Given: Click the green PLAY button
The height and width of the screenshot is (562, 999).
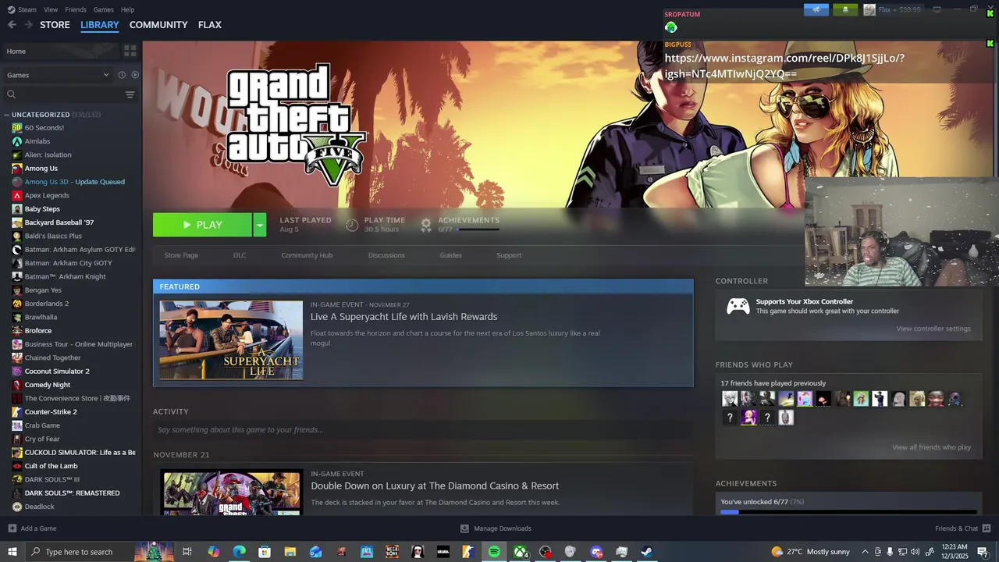Looking at the screenshot, I should pos(202,225).
